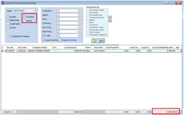Click the move up arrow beside Group/Sort list

[x=110, y=17]
